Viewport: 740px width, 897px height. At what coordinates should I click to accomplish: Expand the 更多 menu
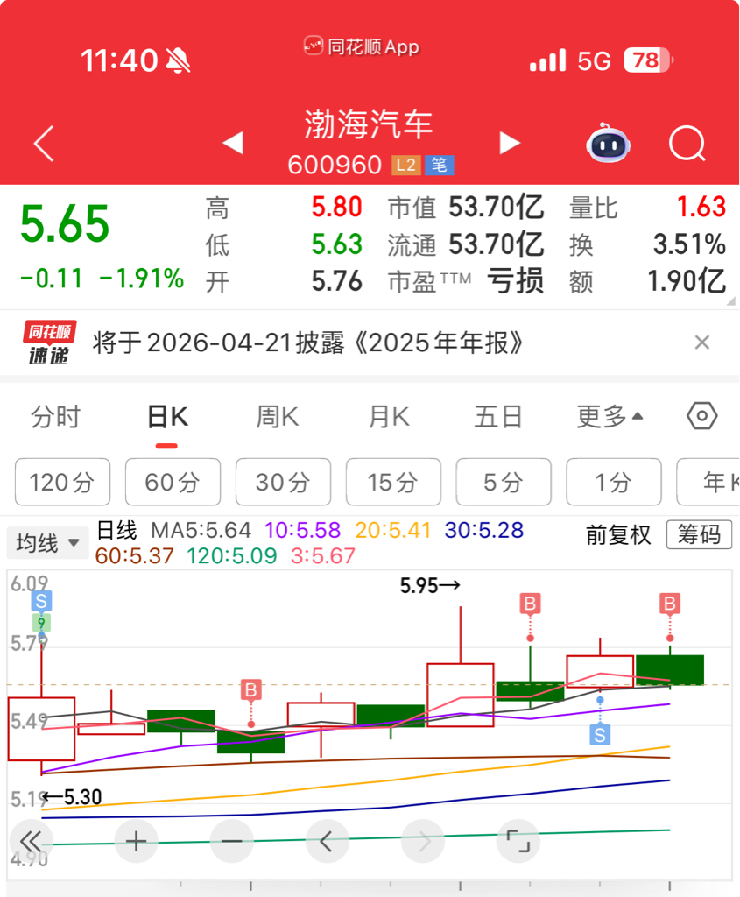tap(609, 416)
